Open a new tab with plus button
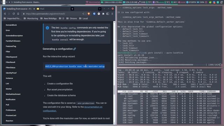The height and width of the screenshot is (126, 224). tap(72, 9)
